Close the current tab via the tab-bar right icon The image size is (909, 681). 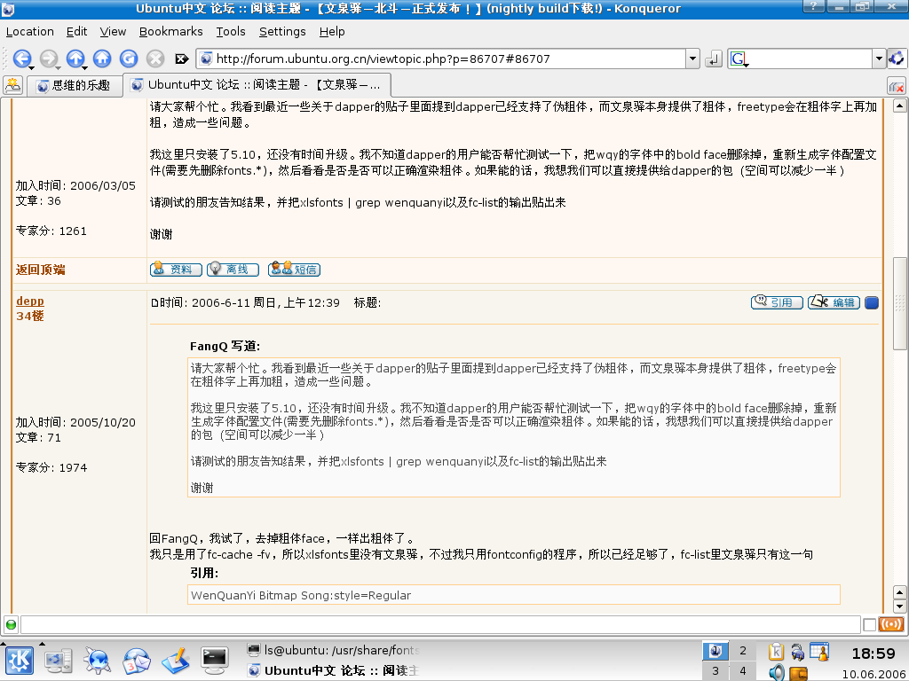[x=897, y=87]
